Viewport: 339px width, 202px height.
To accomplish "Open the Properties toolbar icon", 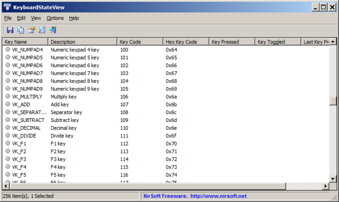I will [x=31, y=30].
